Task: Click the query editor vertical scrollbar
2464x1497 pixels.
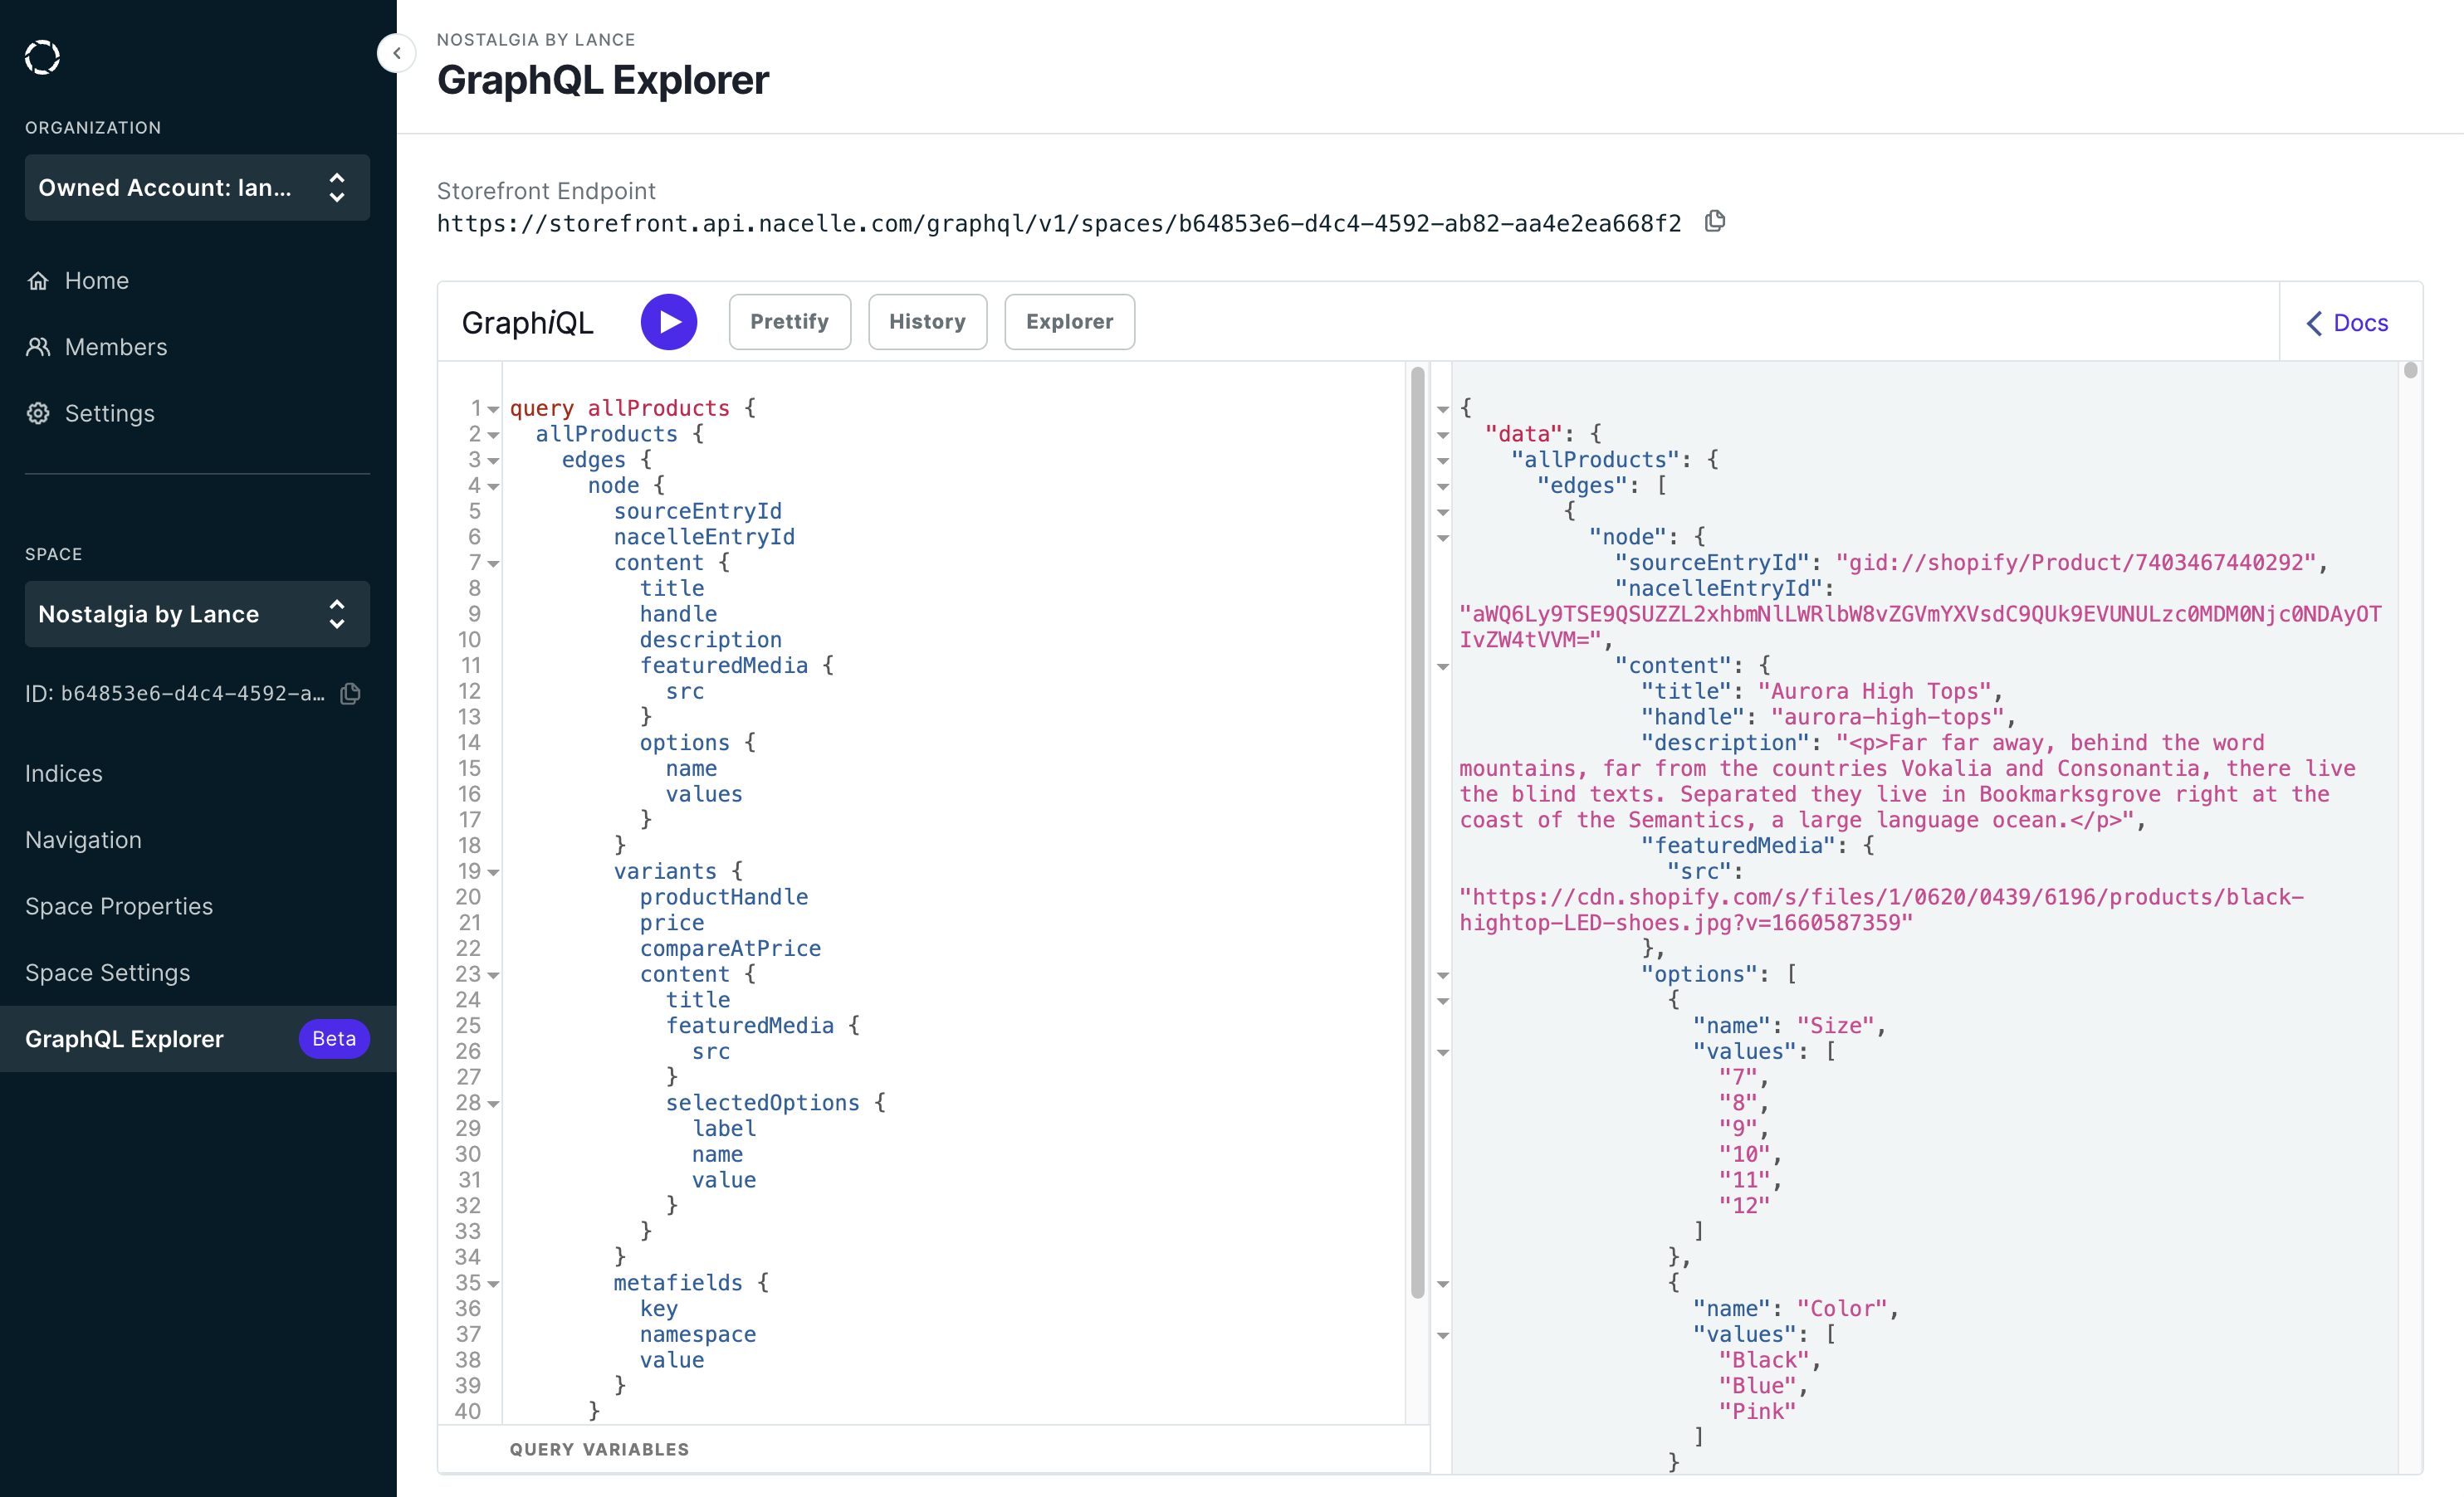Action: 1417,831
